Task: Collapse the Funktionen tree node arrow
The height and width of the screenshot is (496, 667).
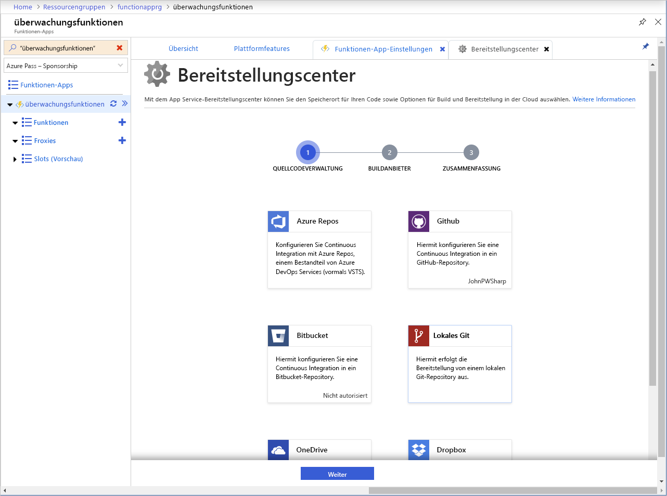Action: click(x=15, y=123)
